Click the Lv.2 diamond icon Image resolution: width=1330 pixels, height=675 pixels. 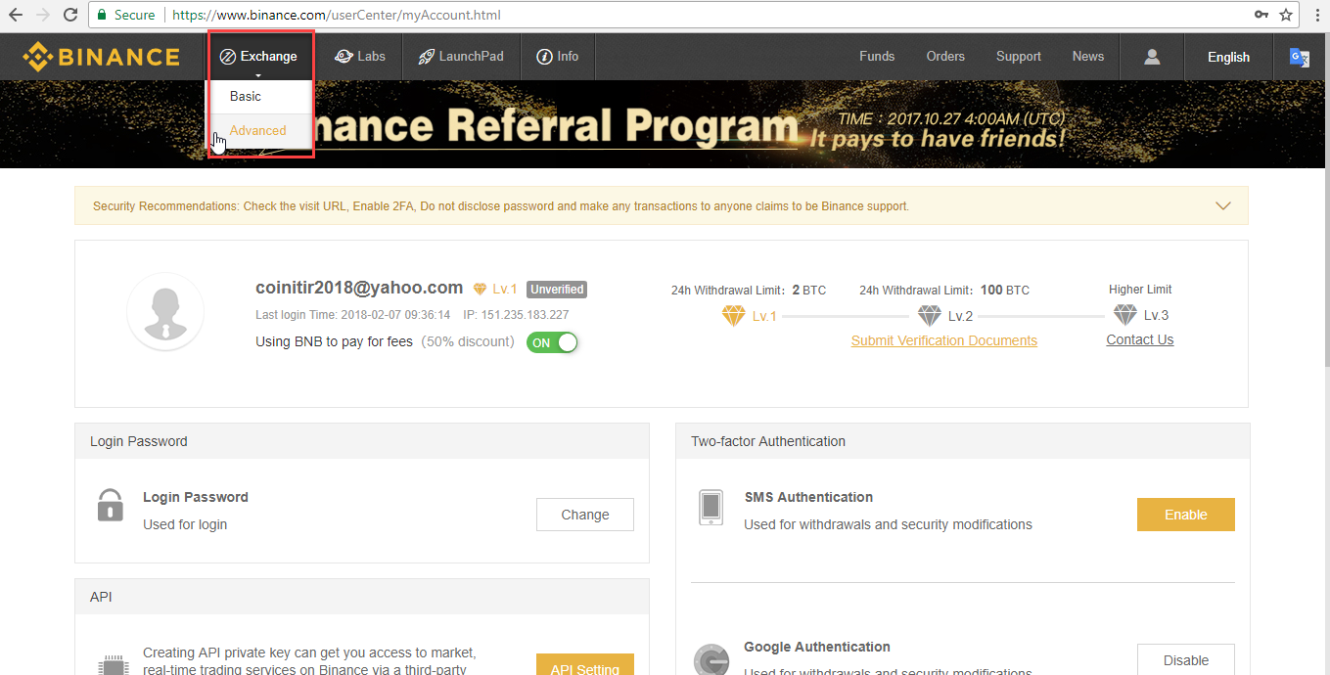point(929,316)
